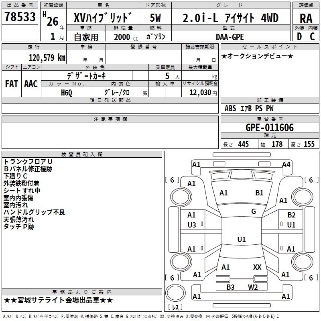Click inspector note トランクフロアU
321x321 pixels.
point(28,162)
